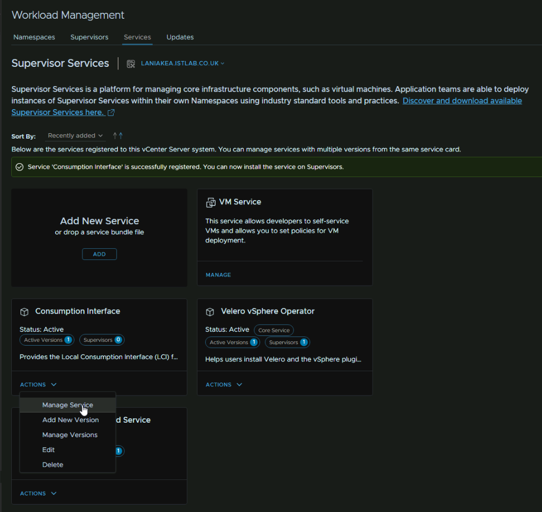Open the 'Discover and download available Supervisor Services' link
542x512 pixels.
[x=462, y=101]
